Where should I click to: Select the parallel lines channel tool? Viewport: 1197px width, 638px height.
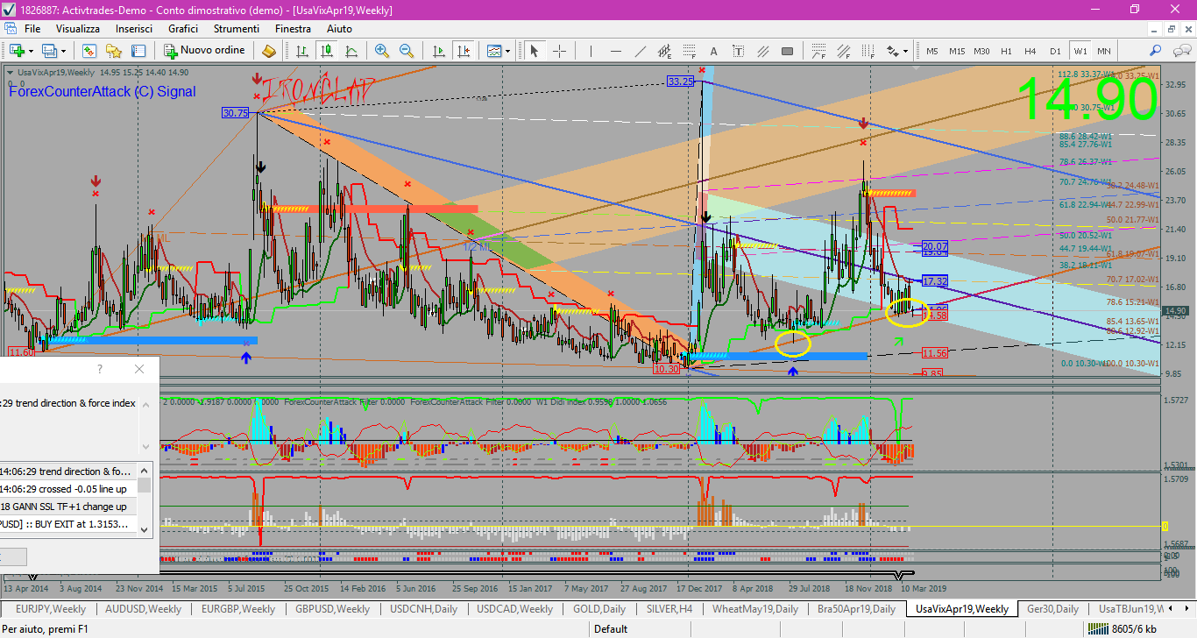click(762, 51)
